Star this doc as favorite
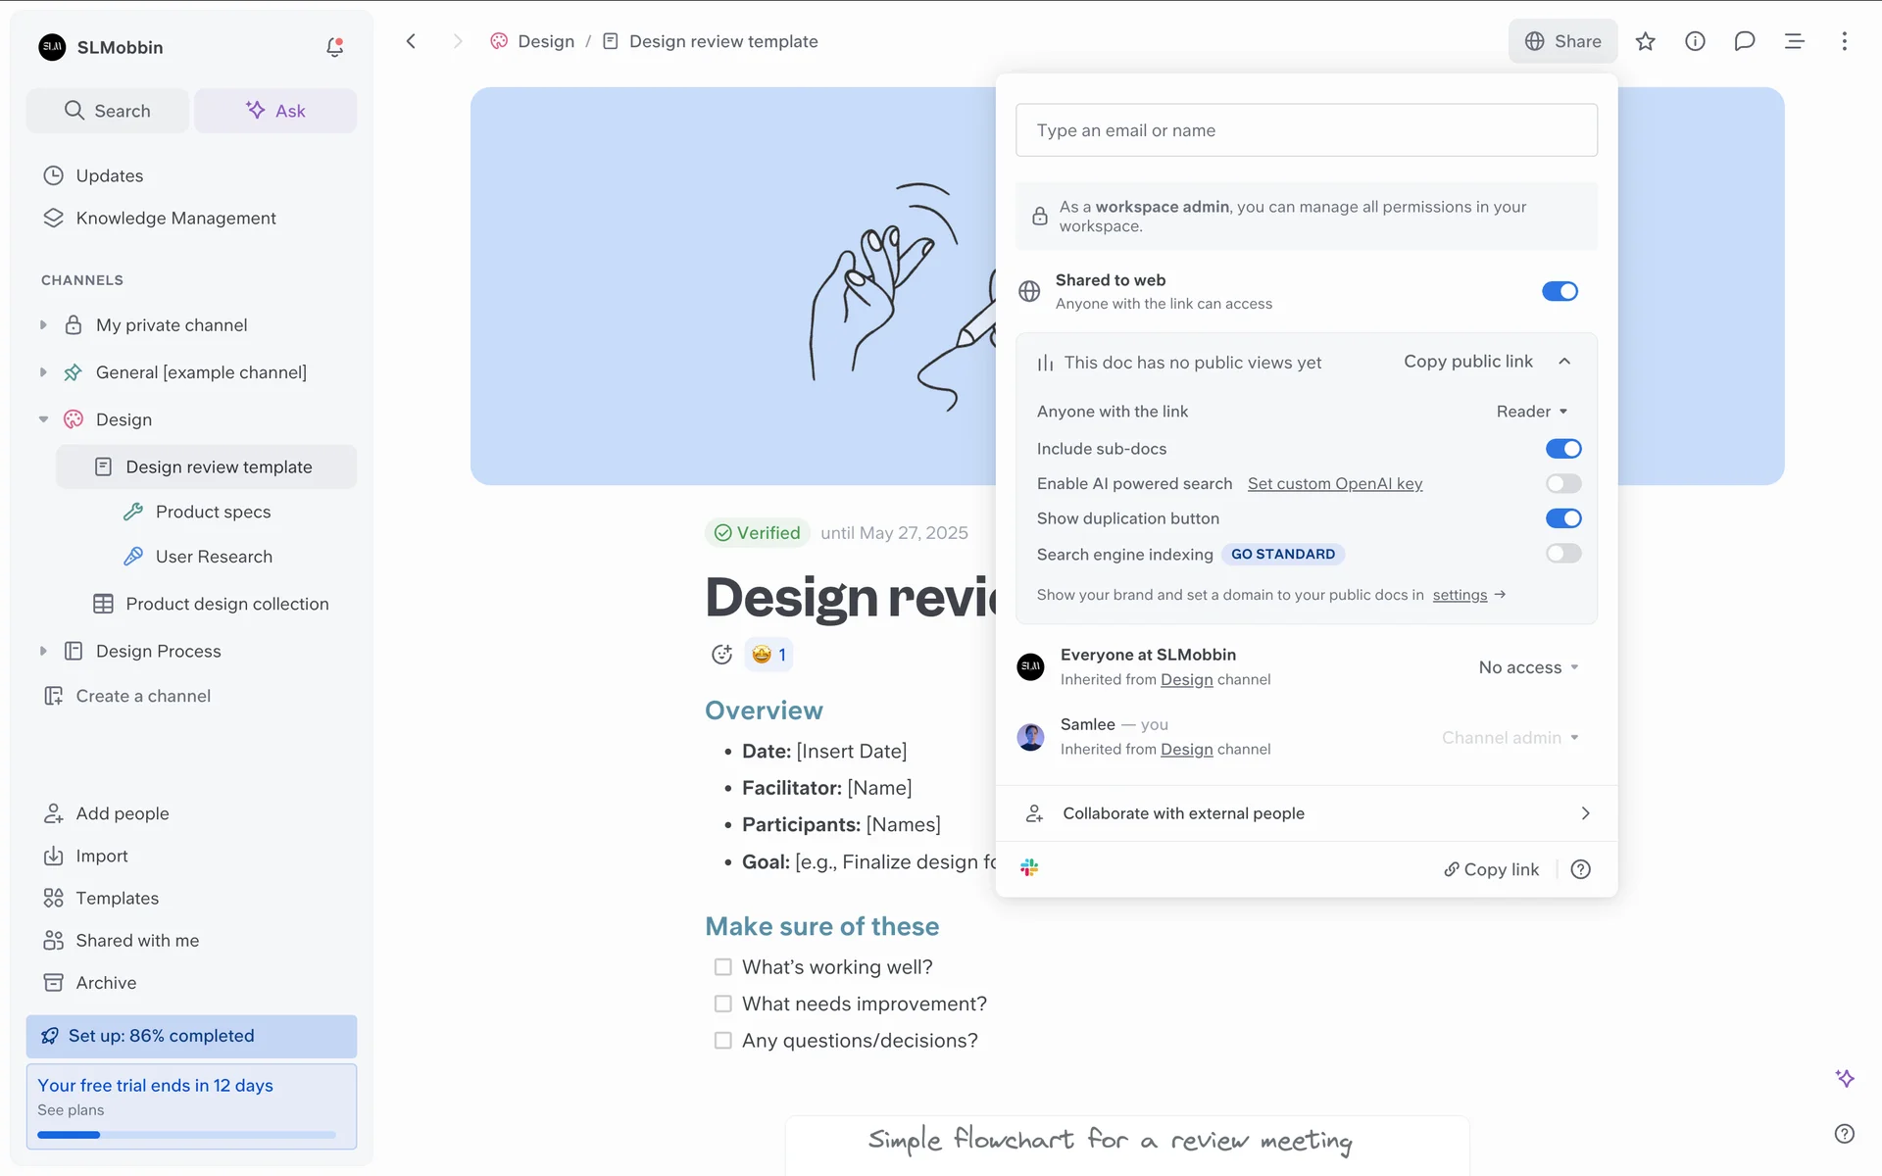The height and width of the screenshot is (1176, 1882). click(1645, 41)
